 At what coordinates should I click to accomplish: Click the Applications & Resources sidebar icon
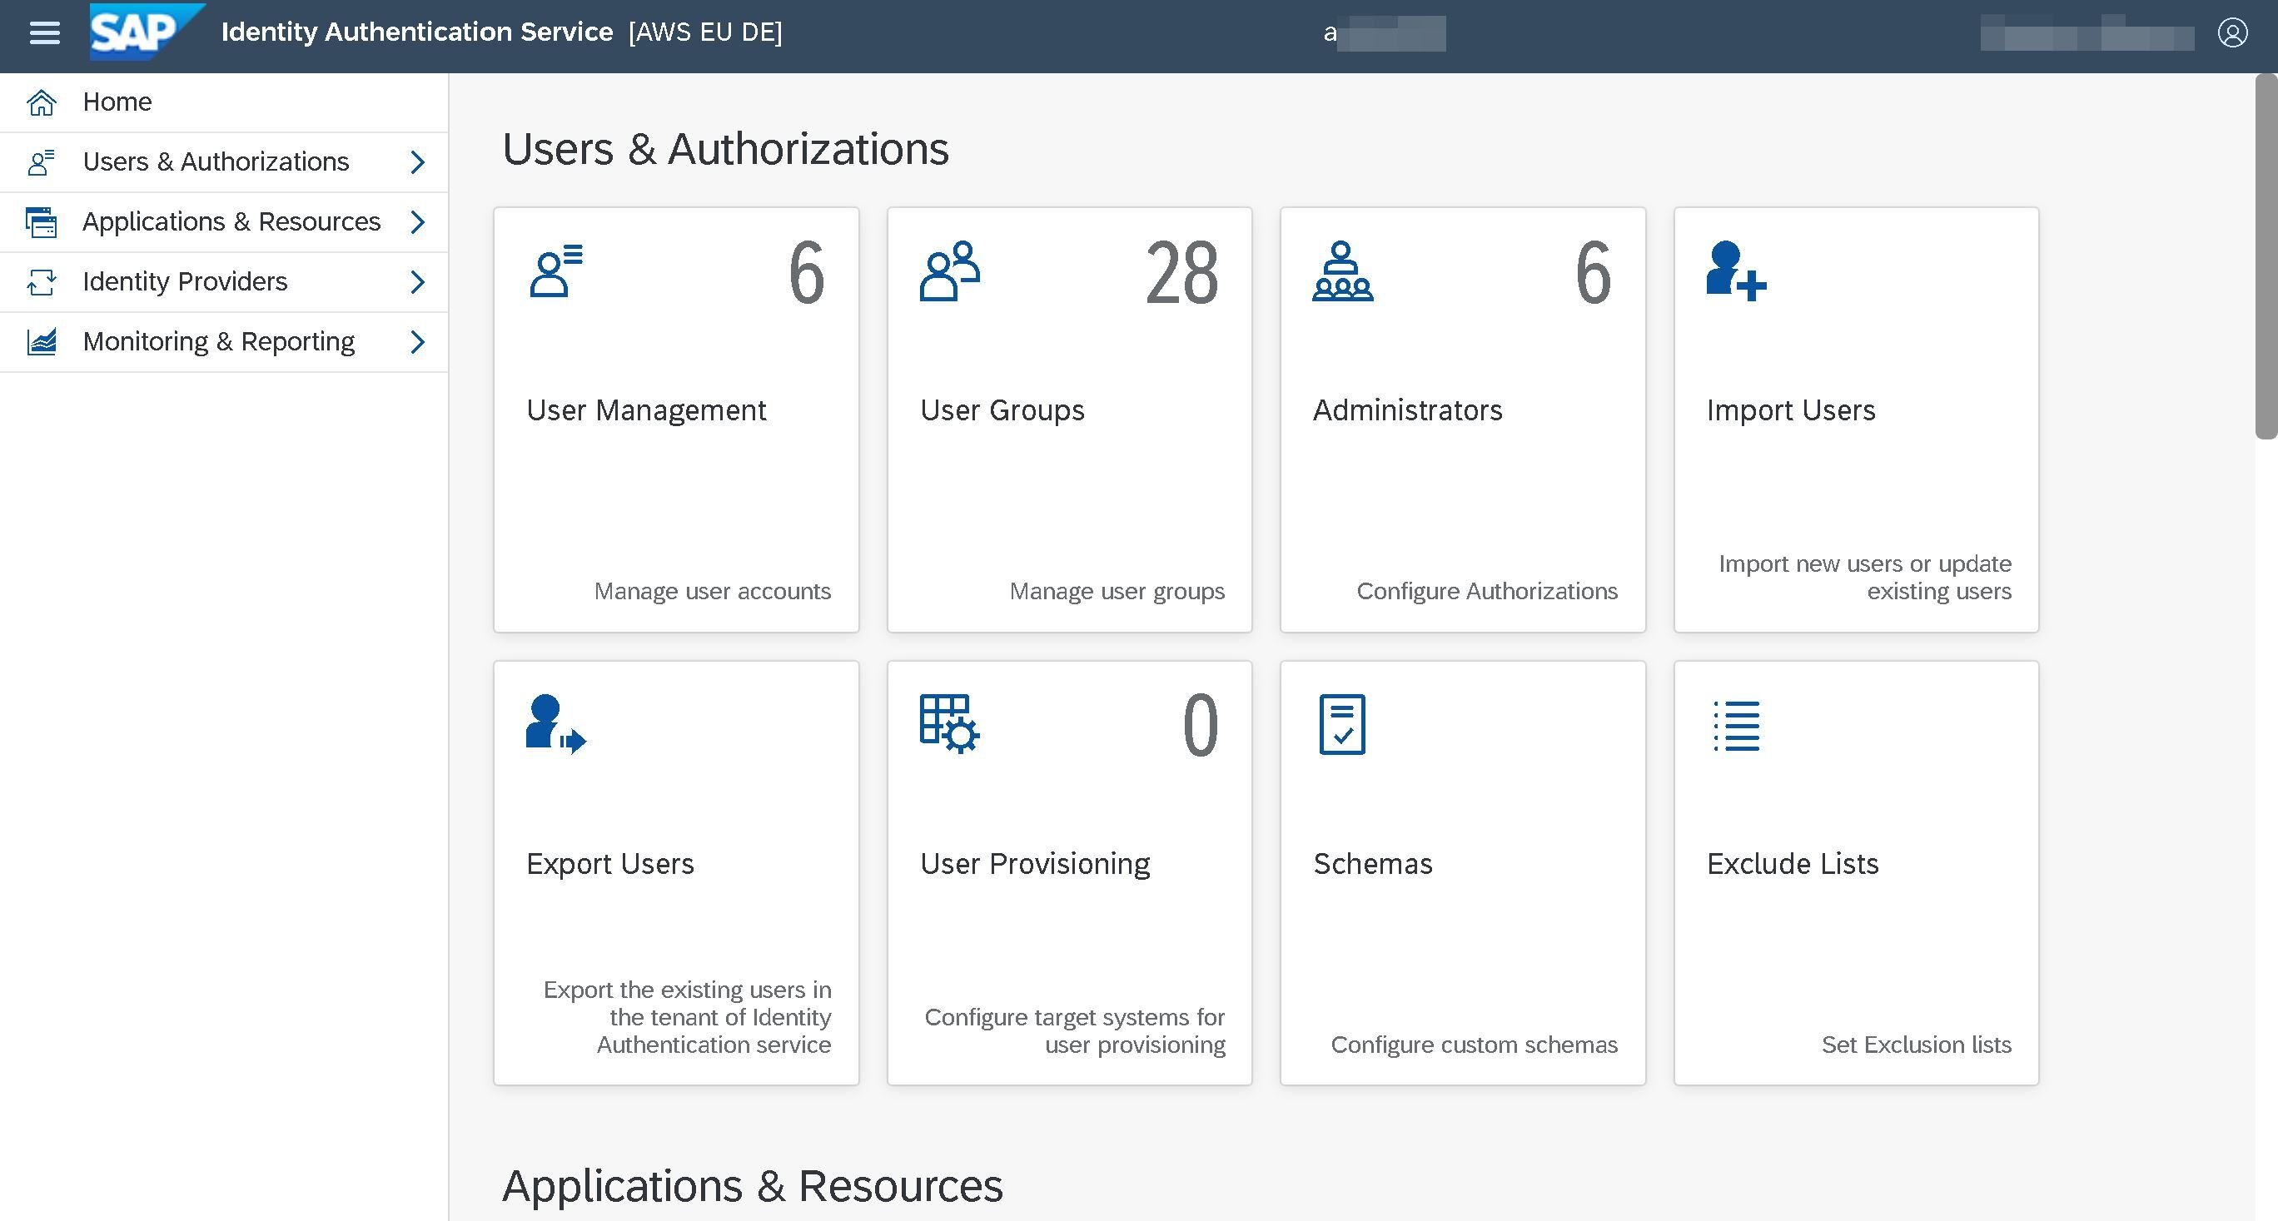click(x=42, y=222)
